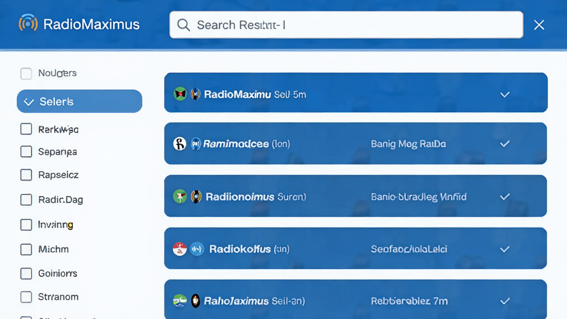567x319 pixels.
Task: Click the radio icon beside Ramimodcee
Action: tap(195, 143)
